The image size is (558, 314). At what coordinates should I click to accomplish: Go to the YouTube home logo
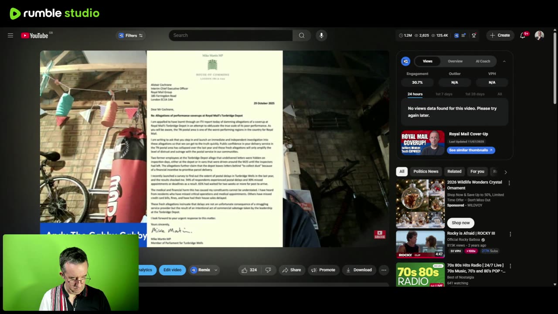[x=34, y=35]
